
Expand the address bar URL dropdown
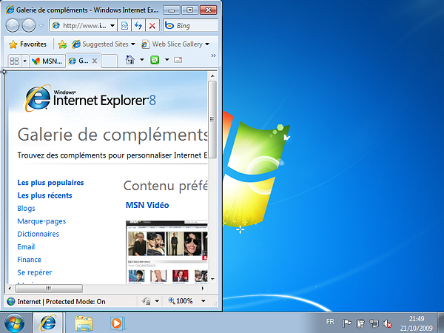coord(112,25)
